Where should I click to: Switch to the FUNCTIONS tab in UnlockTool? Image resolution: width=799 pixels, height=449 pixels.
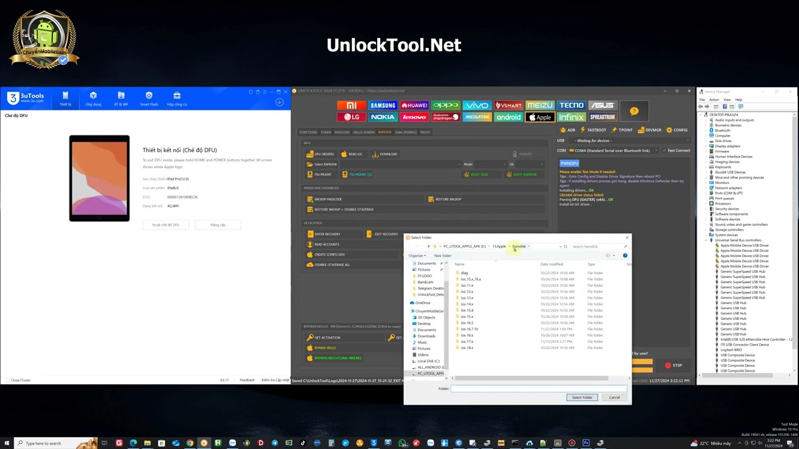click(x=308, y=132)
